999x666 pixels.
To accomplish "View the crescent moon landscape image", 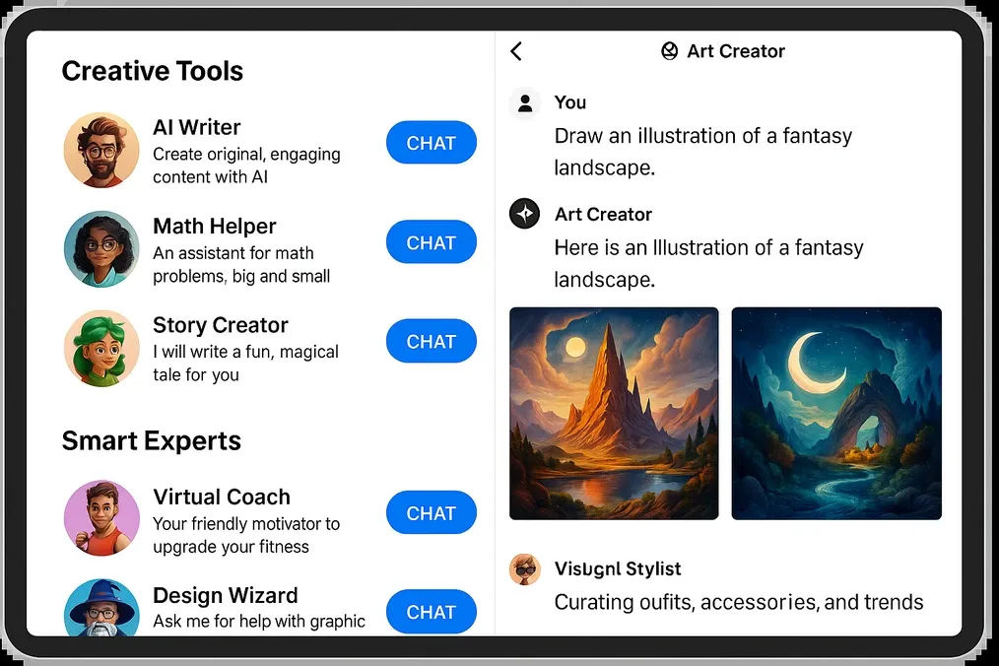I will [836, 414].
